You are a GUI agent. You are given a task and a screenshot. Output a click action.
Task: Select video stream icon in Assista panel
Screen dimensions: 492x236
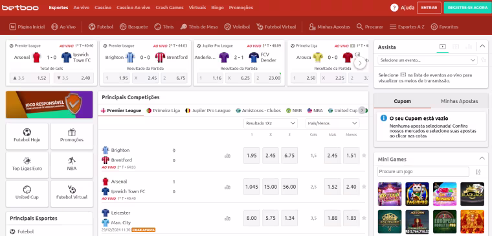(x=442, y=47)
